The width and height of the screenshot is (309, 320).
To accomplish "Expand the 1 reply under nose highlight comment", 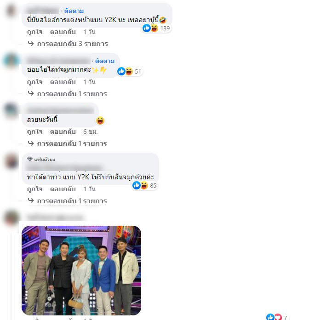I will click(67, 94).
